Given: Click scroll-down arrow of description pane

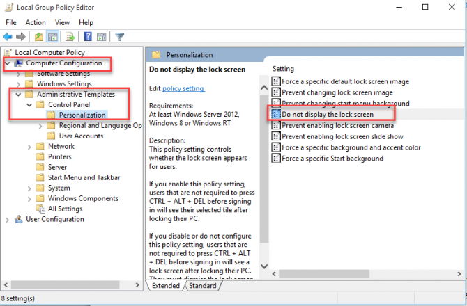Looking at the screenshot, I should (x=264, y=266).
